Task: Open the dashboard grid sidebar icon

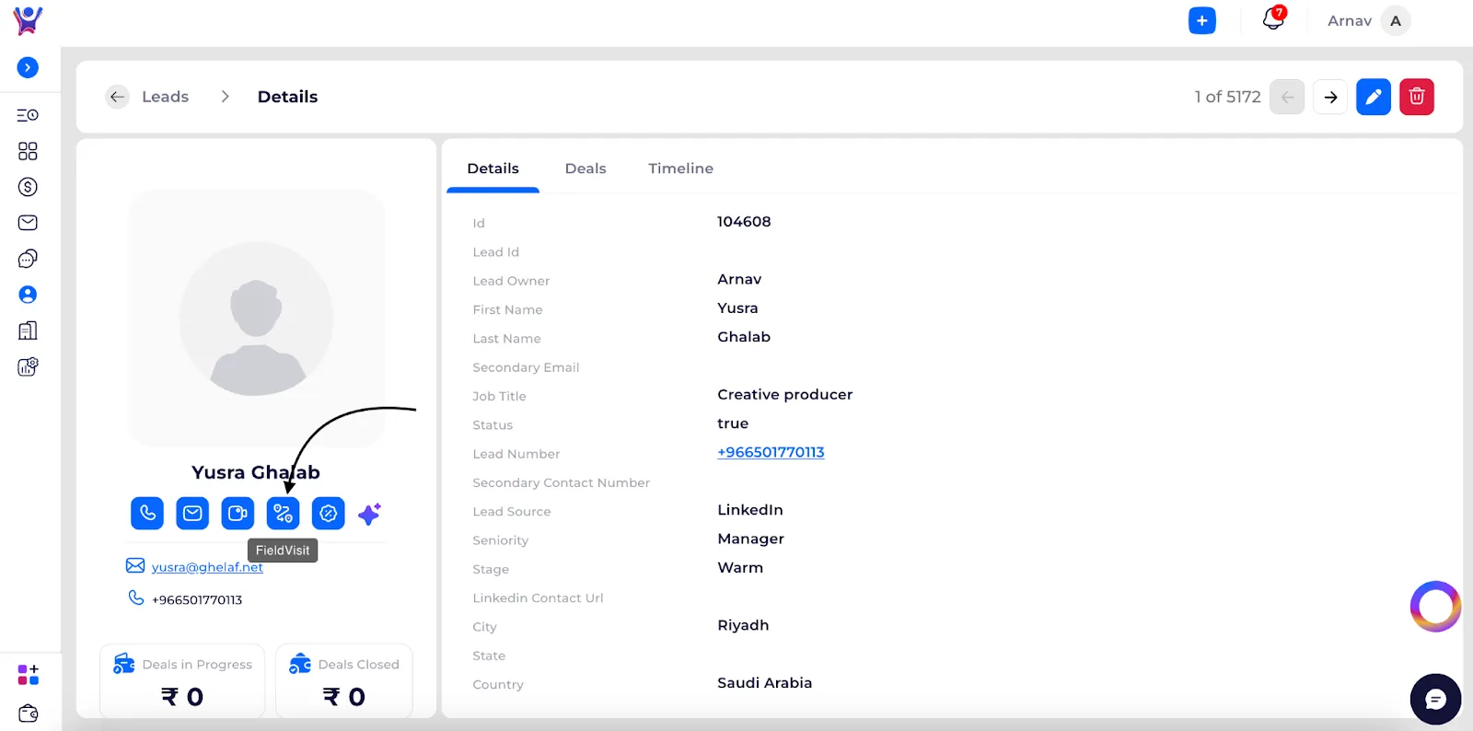Action: pyautogui.click(x=28, y=151)
